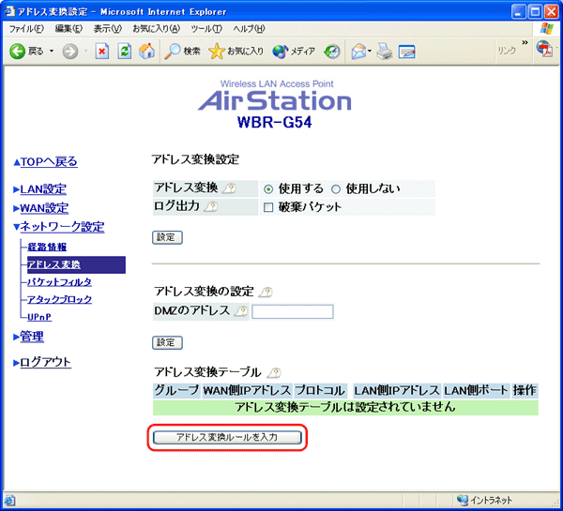Click the Print icon
Viewport: 563px width, 511px height.
coord(385,52)
